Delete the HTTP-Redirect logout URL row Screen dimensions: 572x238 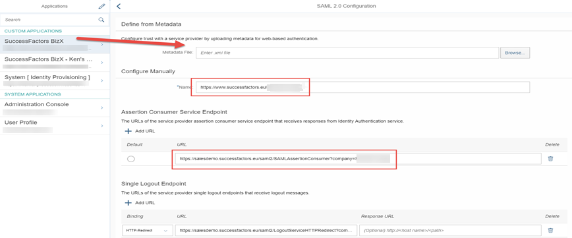[x=551, y=230]
